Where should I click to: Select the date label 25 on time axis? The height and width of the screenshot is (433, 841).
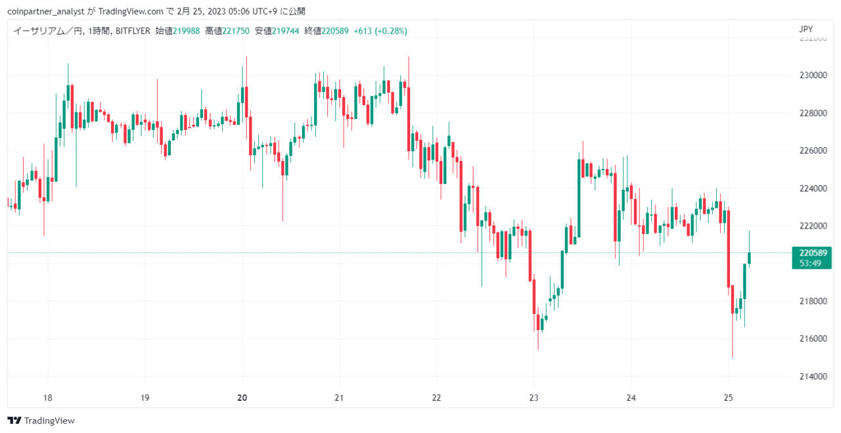pyautogui.click(x=728, y=398)
